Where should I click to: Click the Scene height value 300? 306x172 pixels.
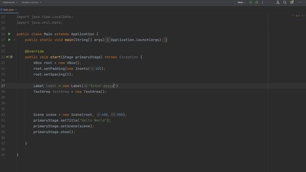click(x=120, y=115)
